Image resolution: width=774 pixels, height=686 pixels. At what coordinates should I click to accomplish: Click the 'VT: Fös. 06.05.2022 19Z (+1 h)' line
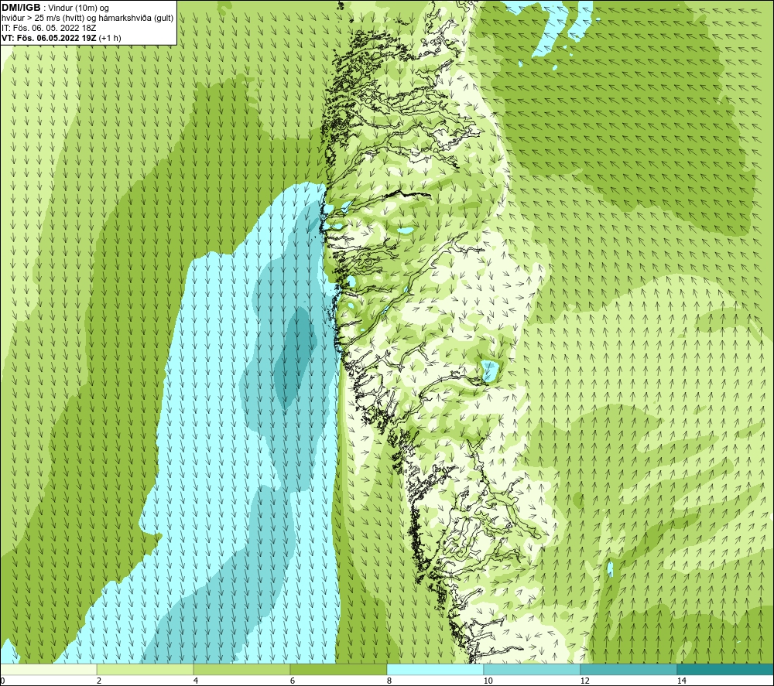[61, 38]
